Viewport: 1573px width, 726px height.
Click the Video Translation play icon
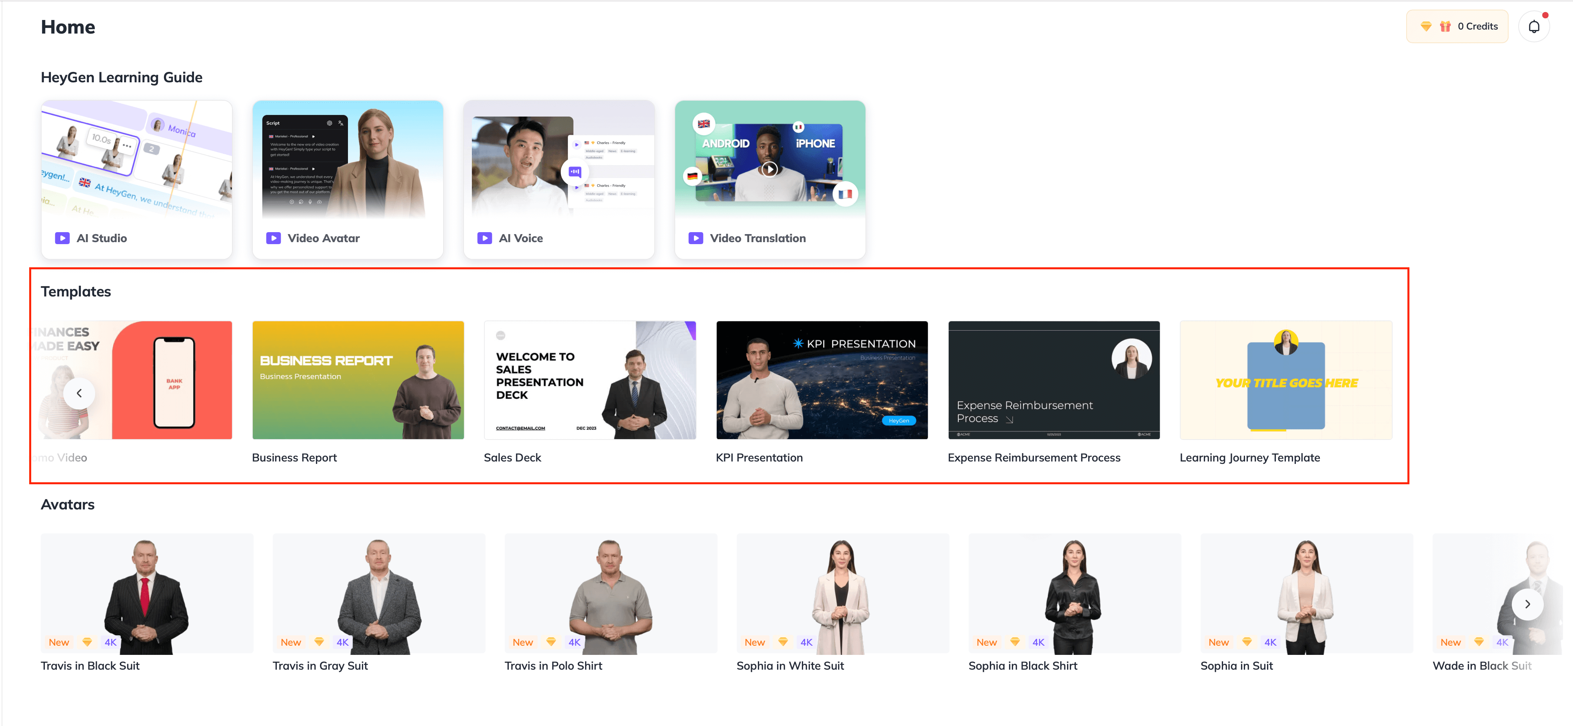pyautogui.click(x=696, y=238)
